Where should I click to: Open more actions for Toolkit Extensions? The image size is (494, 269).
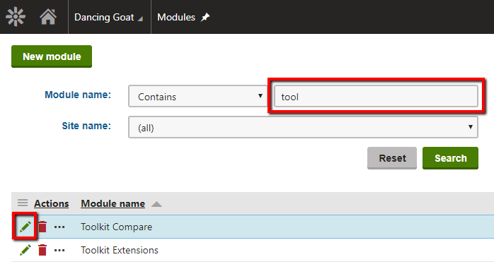(59, 251)
